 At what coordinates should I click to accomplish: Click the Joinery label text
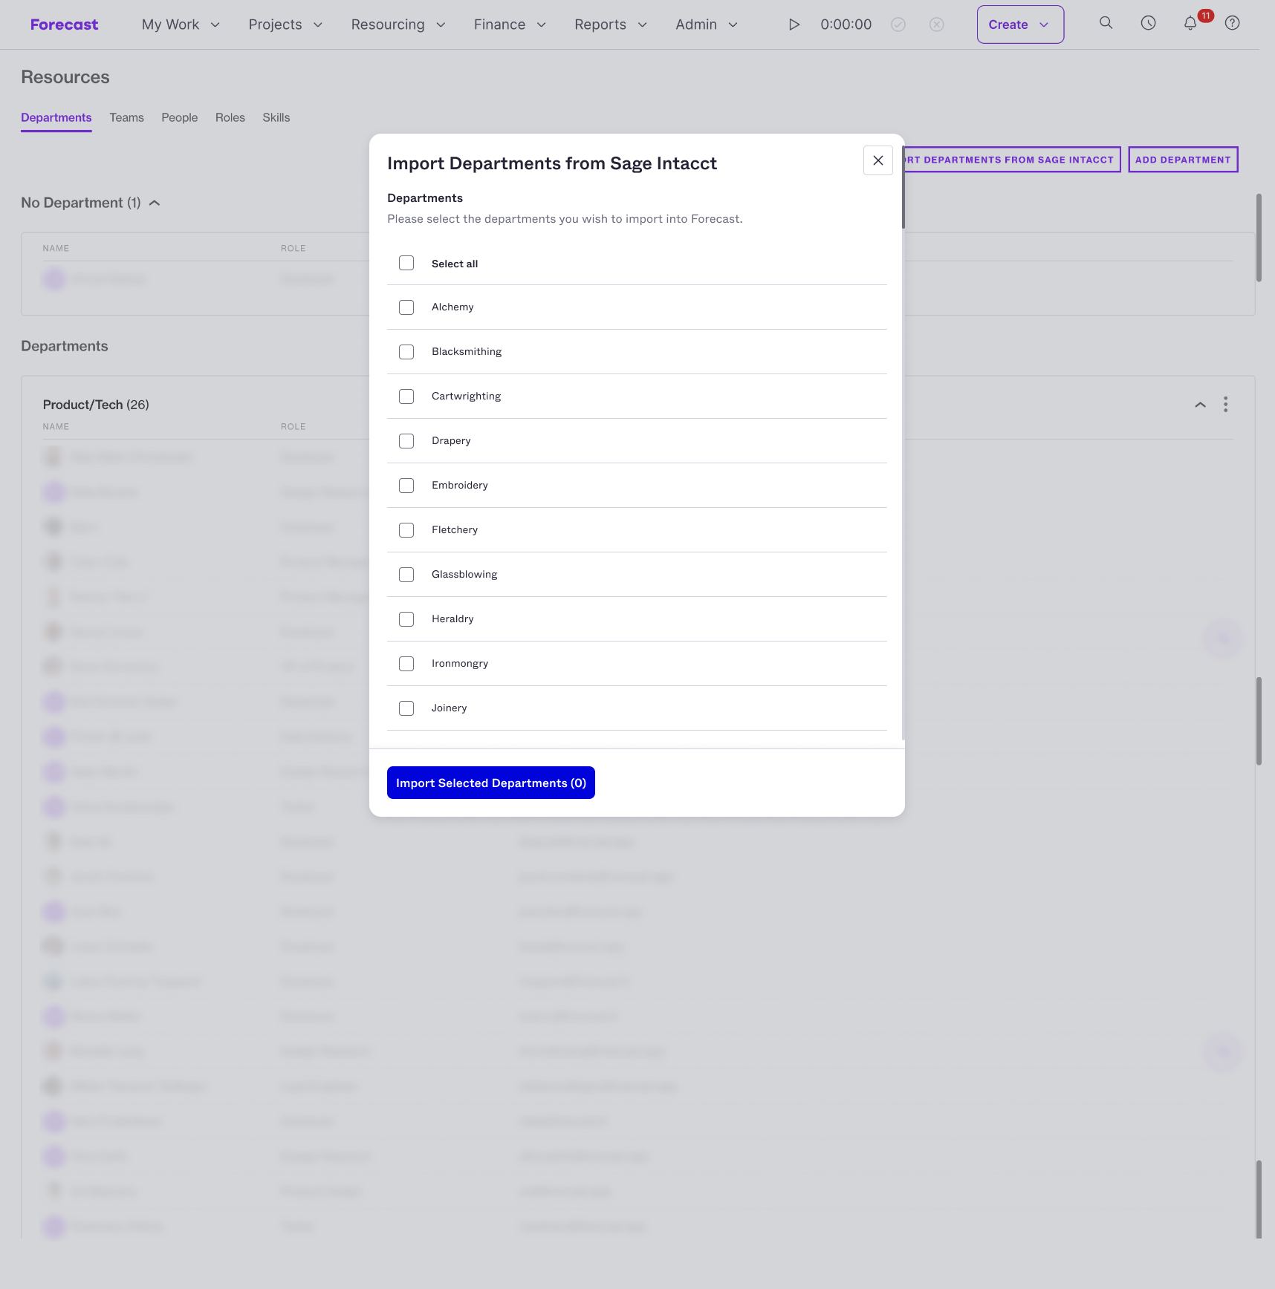pos(450,708)
